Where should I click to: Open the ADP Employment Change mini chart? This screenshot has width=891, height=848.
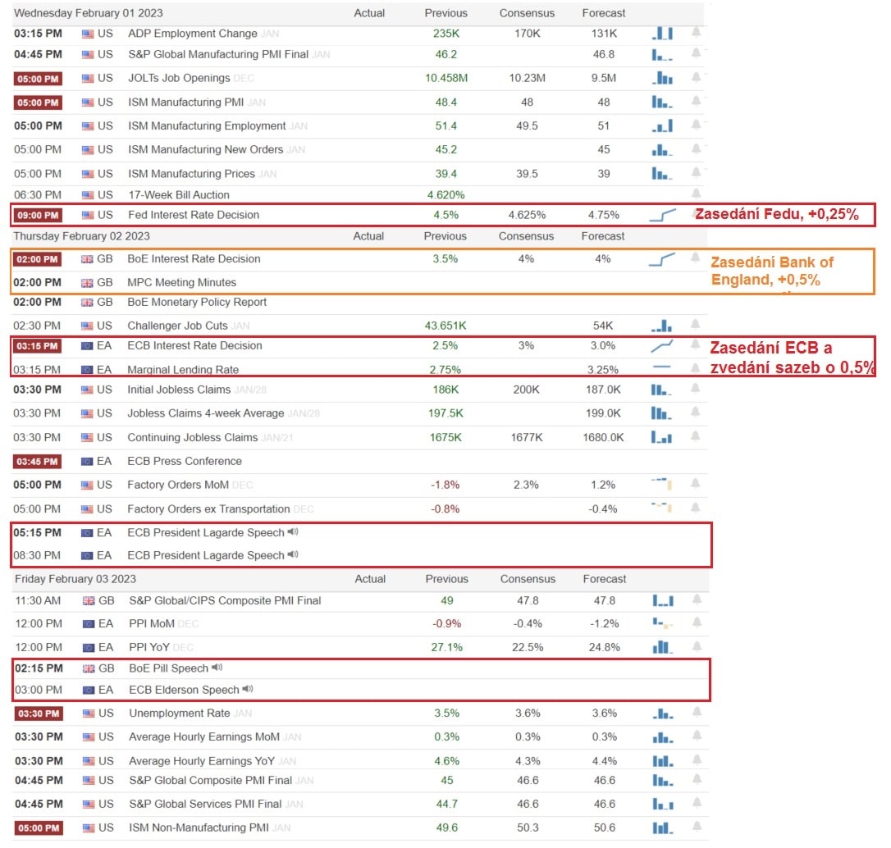point(662,34)
